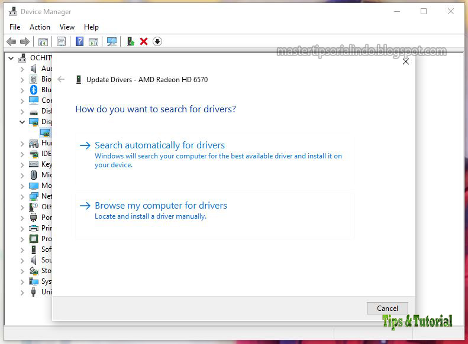Expand the Network adapters chevron
This screenshot has width=468, height=344.
click(22, 197)
